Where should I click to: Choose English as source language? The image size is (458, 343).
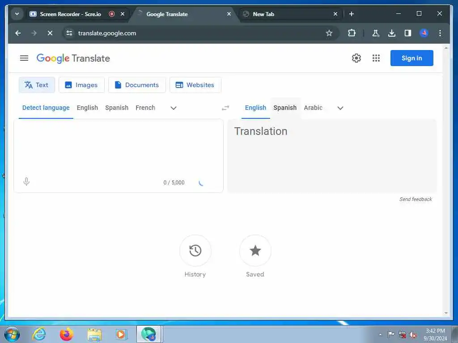click(87, 108)
